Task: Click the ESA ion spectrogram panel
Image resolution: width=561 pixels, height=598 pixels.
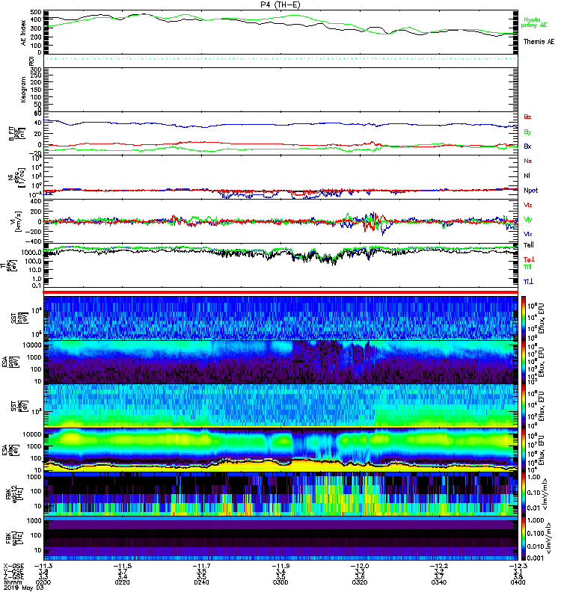Action: pyautogui.click(x=280, y=363)
